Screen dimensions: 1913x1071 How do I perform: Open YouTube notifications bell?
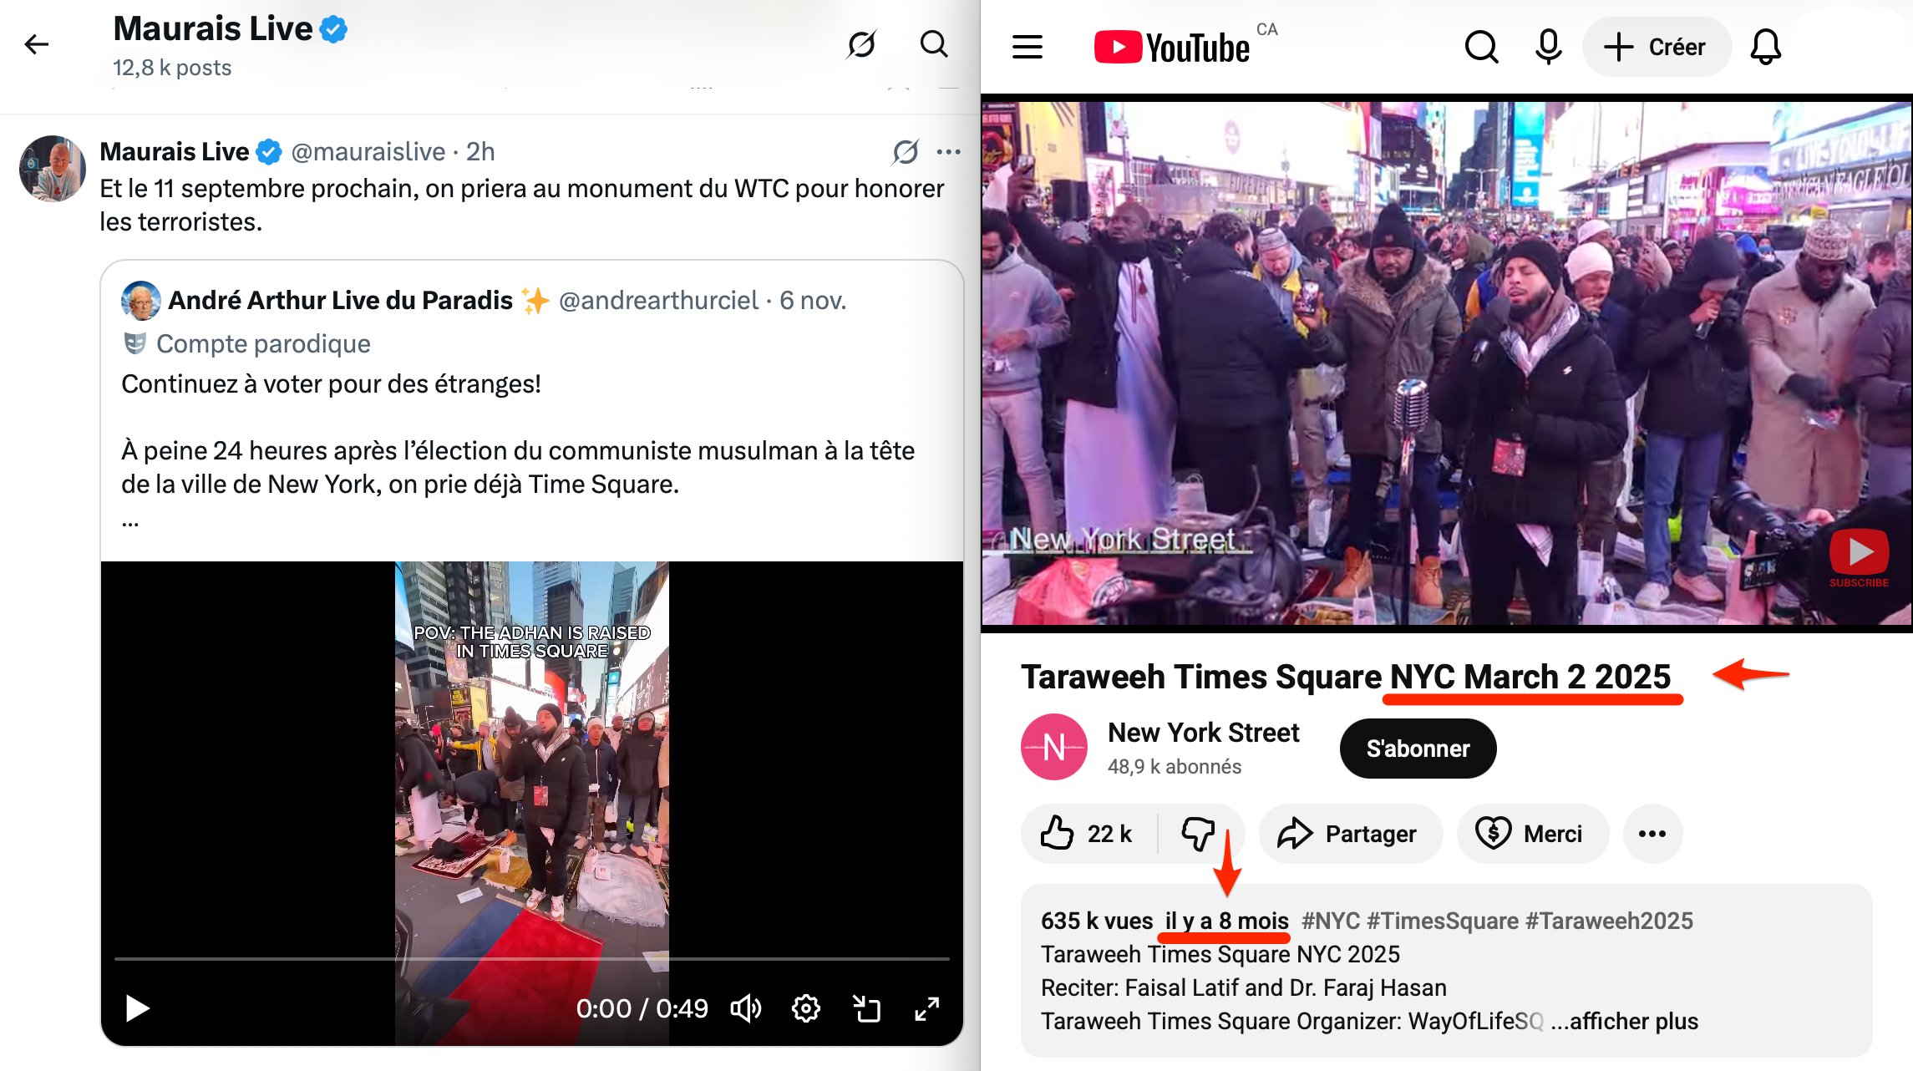1765,47
